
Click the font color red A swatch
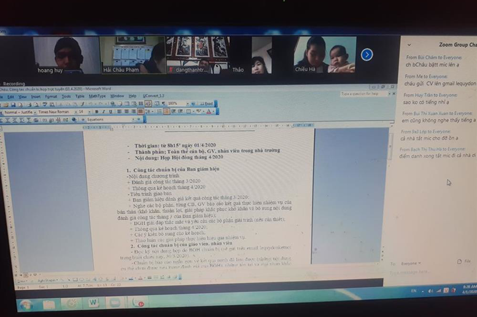point(209,111)
